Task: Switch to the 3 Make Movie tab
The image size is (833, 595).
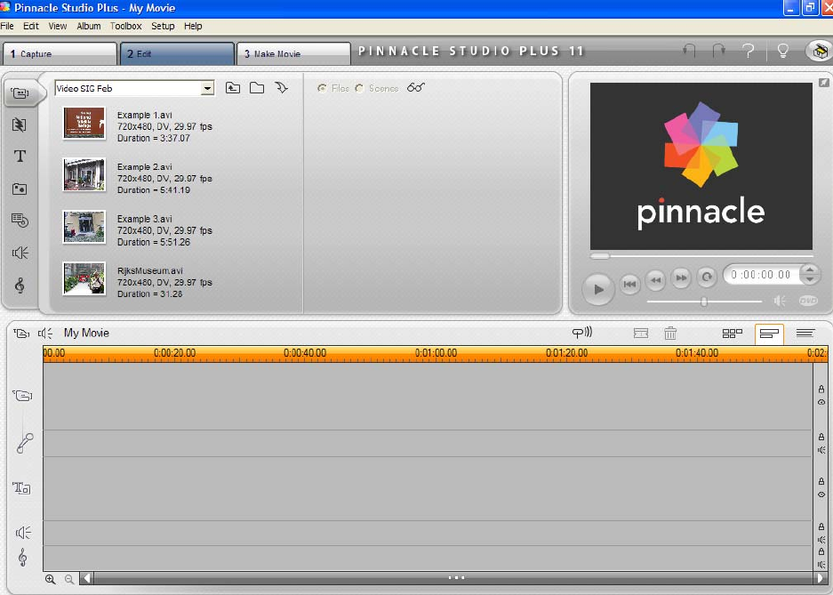Action: click(x=293, y=53)
